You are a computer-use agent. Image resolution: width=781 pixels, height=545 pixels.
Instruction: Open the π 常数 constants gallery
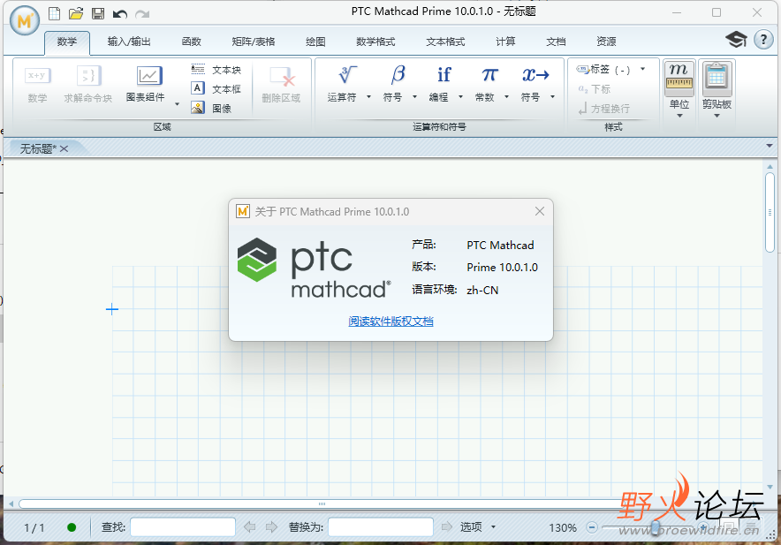tap(485, 84)
